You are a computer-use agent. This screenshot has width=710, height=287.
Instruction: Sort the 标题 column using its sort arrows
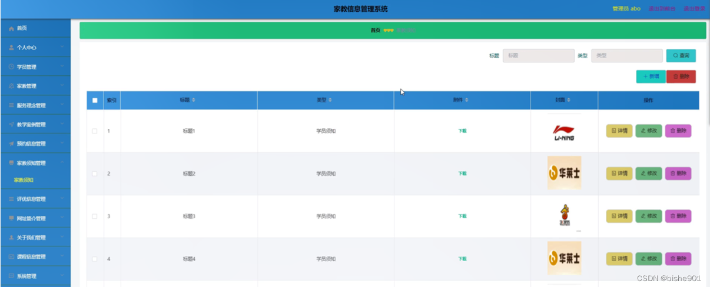coord(193,101)
